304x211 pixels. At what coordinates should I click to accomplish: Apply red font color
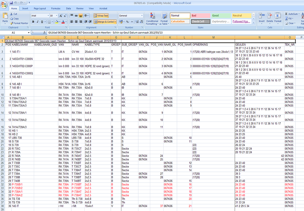pos(63,22)
